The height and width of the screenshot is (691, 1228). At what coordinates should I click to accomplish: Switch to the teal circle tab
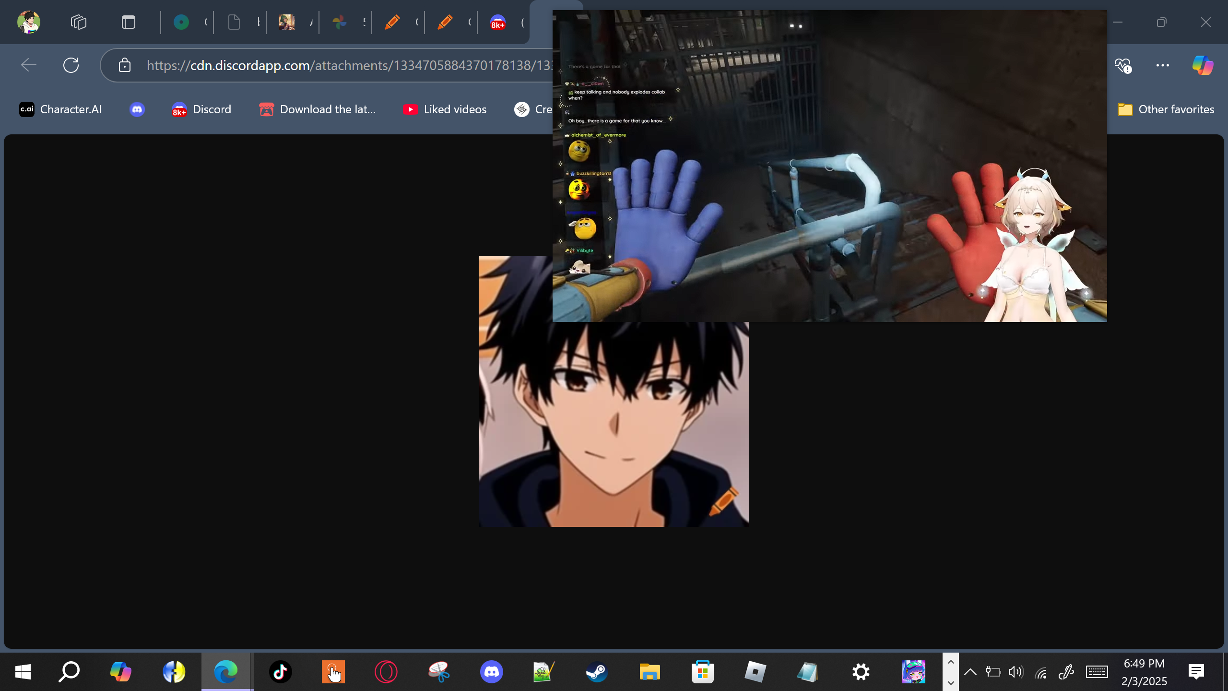point(181,22)
